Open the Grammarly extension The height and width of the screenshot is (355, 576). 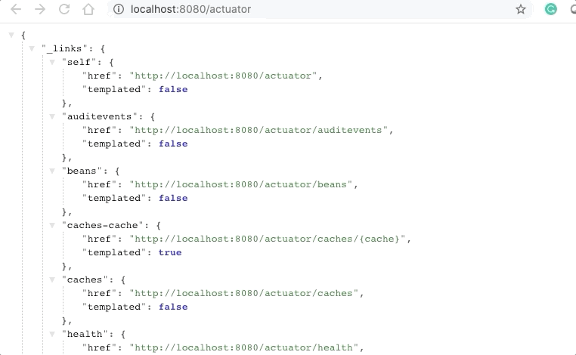[551, 10]
